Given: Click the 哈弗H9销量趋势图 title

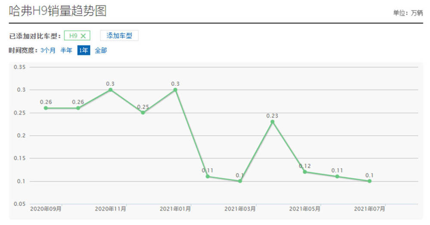Looking at the screenshot, I should [58, 11].
